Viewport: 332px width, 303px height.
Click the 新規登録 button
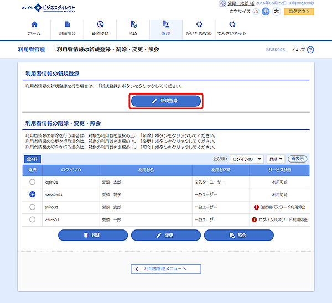166,101
